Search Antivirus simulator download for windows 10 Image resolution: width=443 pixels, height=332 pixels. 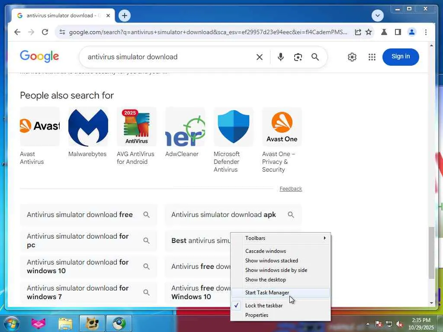pos(88,266)
